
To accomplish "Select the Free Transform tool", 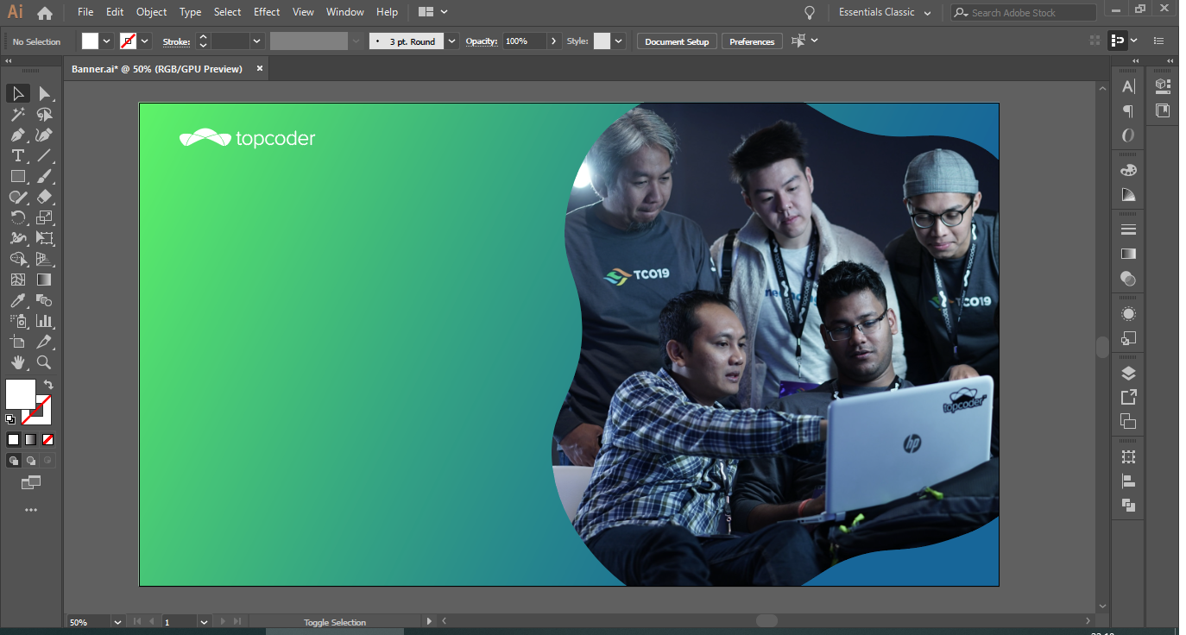I will 45,238.
